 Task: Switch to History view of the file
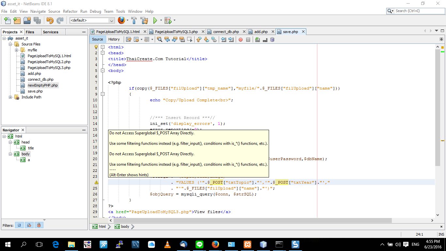114,39
